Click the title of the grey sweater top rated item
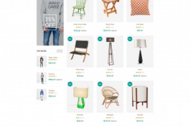This screenshot has width=190, height=126. (52, 74)
